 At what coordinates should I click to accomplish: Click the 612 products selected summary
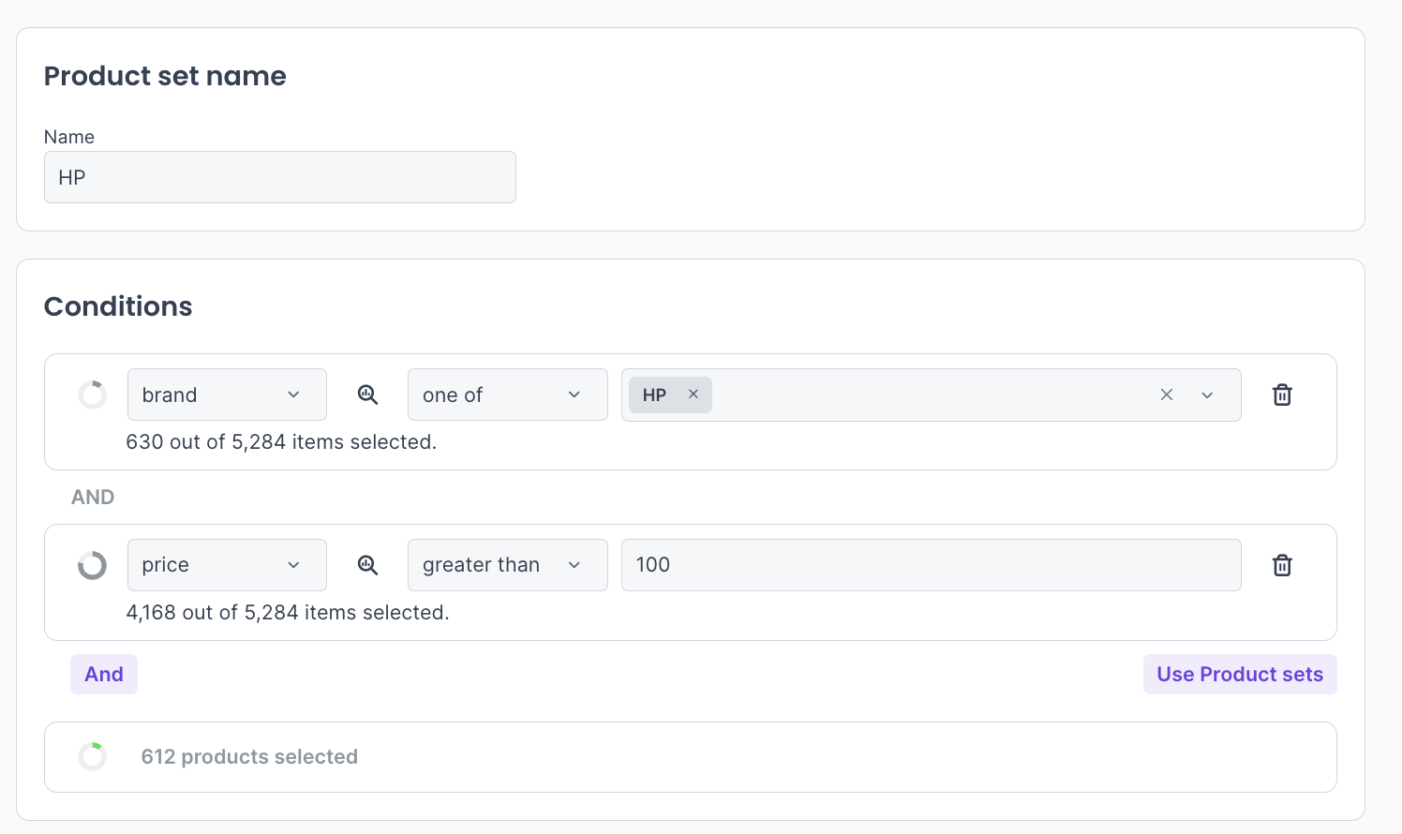[x=249, y=757]
